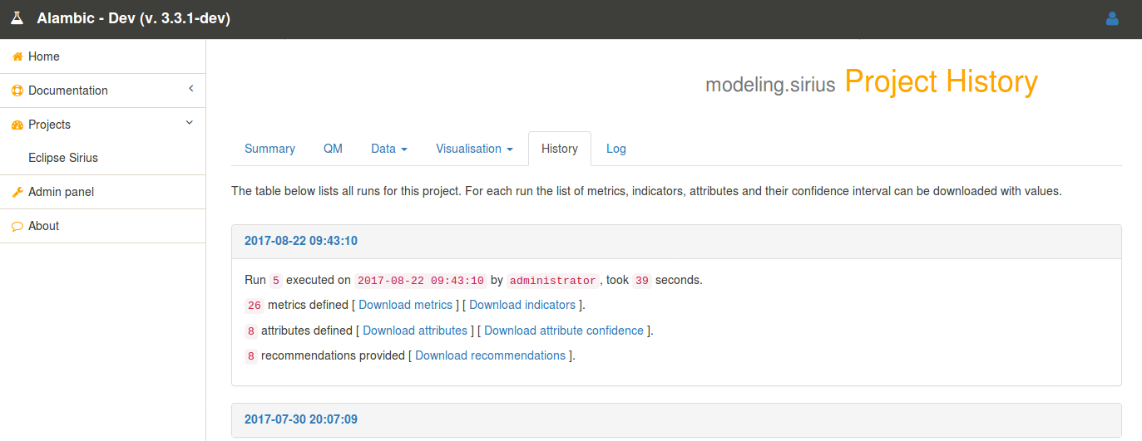Click Download attribute confidence link
This screenshot has height=441, width=1142.
(564, 331)
